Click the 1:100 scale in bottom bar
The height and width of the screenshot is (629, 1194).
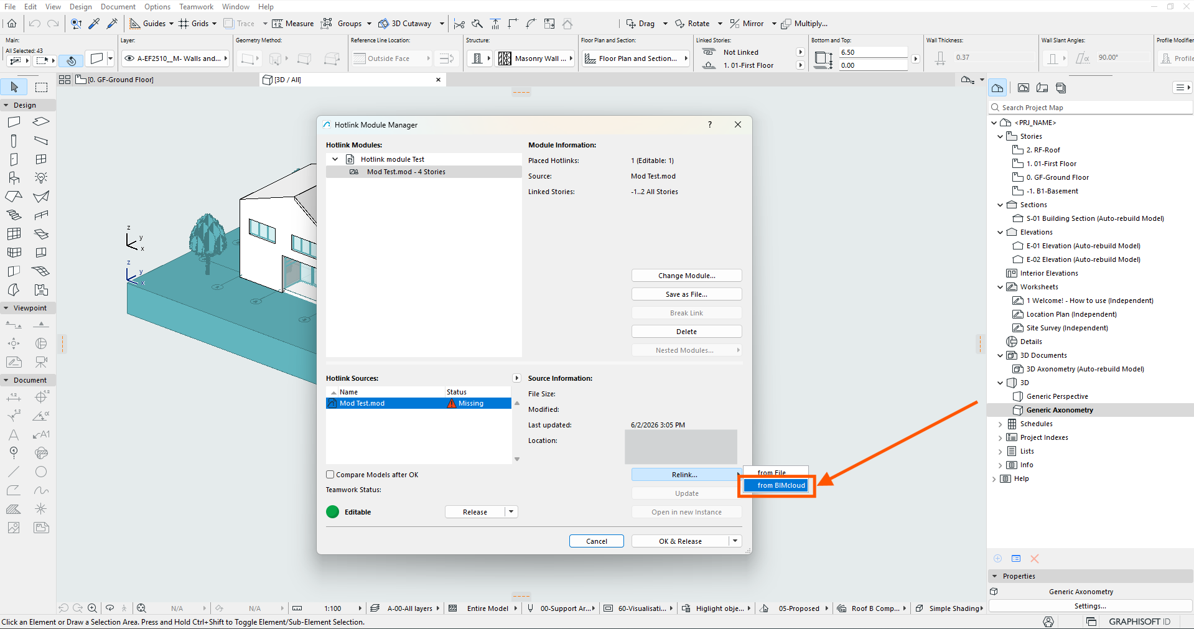[x=332, y=608]
